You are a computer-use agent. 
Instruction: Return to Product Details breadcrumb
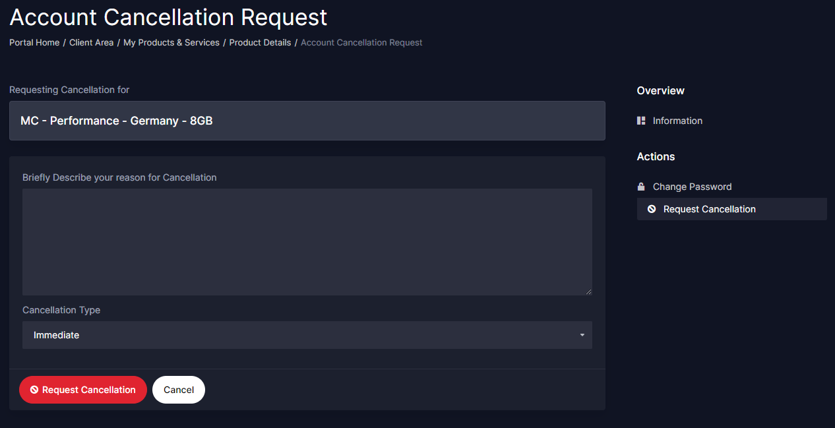(x=260, y=42)
